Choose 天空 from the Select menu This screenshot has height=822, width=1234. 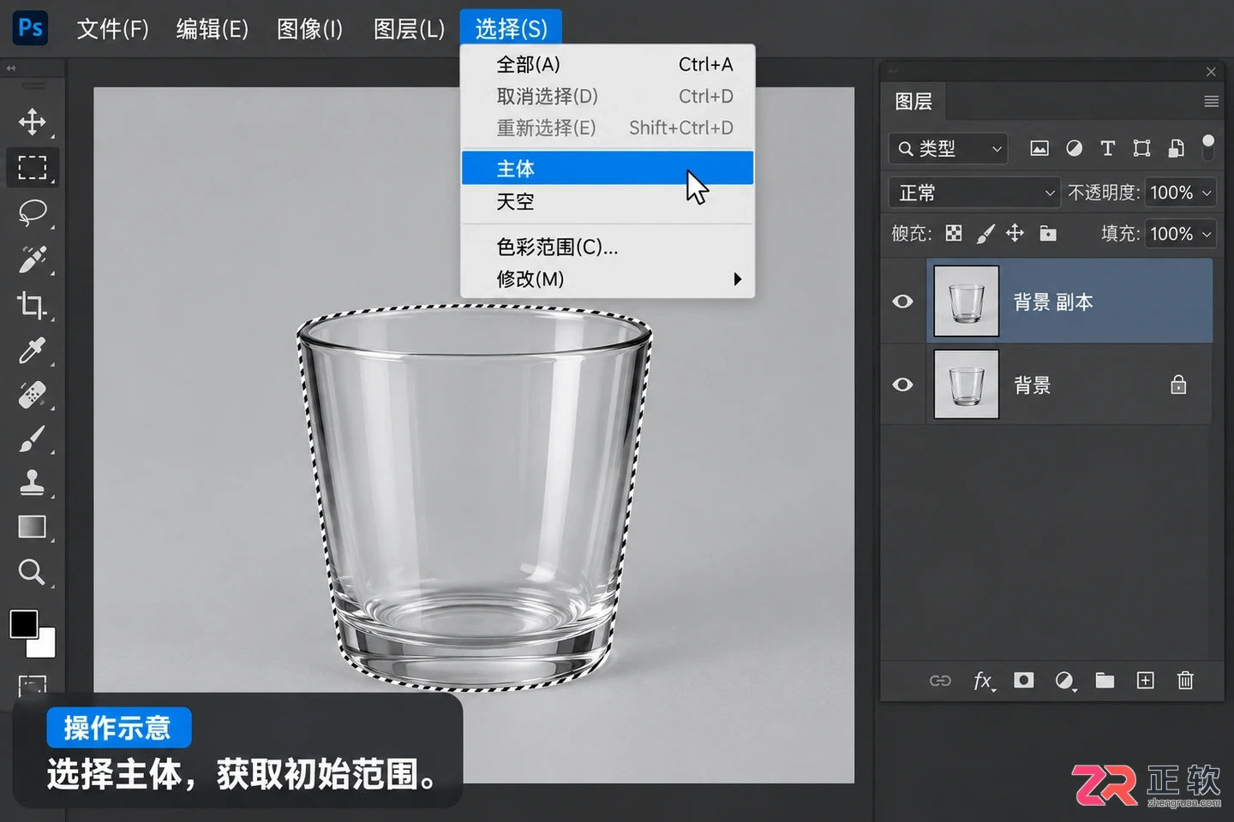tap(608, 202)
